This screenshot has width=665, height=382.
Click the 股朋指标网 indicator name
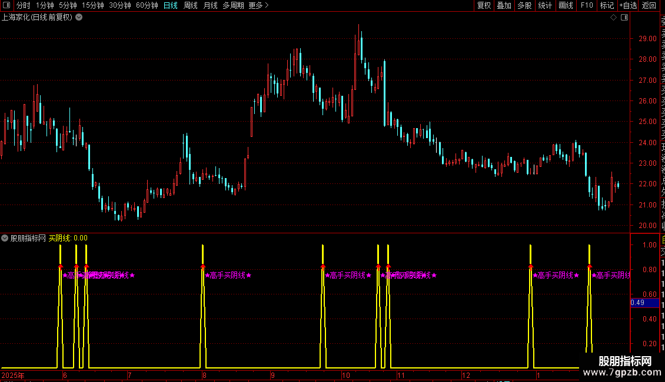28,238
